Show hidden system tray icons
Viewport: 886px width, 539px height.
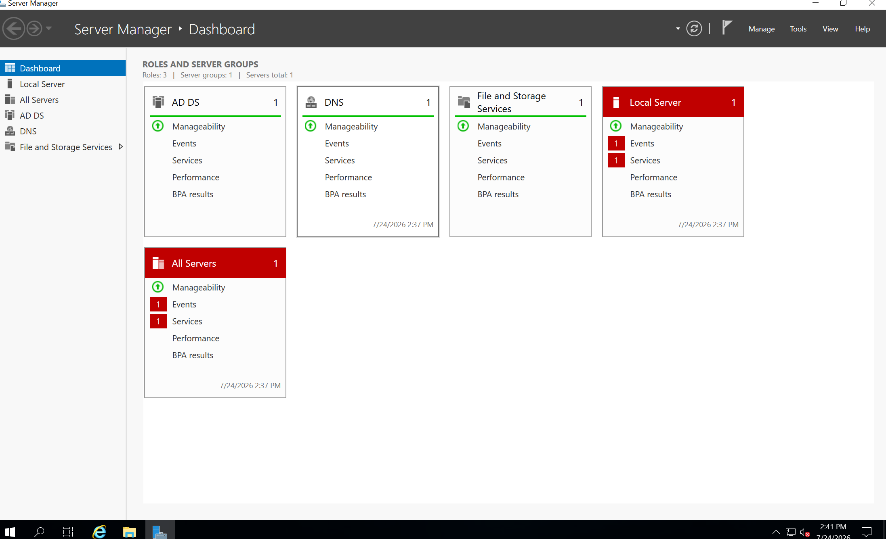775,532
